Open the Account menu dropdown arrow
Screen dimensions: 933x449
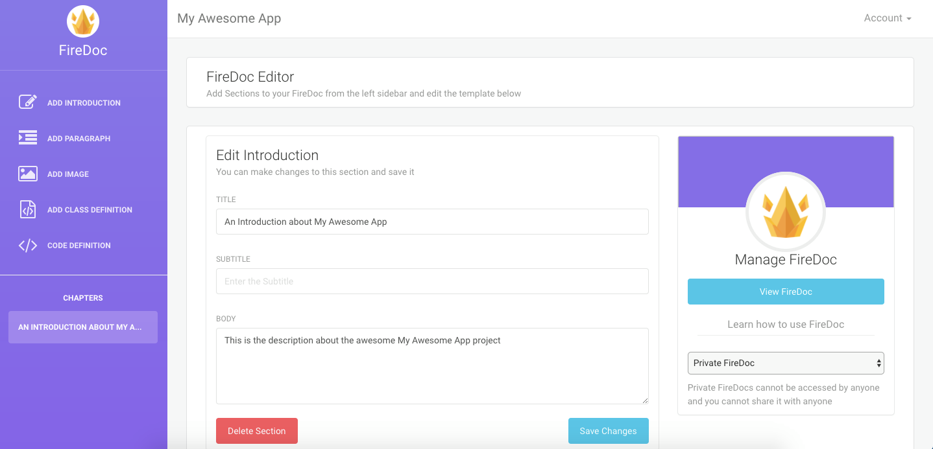click(908, 18)
